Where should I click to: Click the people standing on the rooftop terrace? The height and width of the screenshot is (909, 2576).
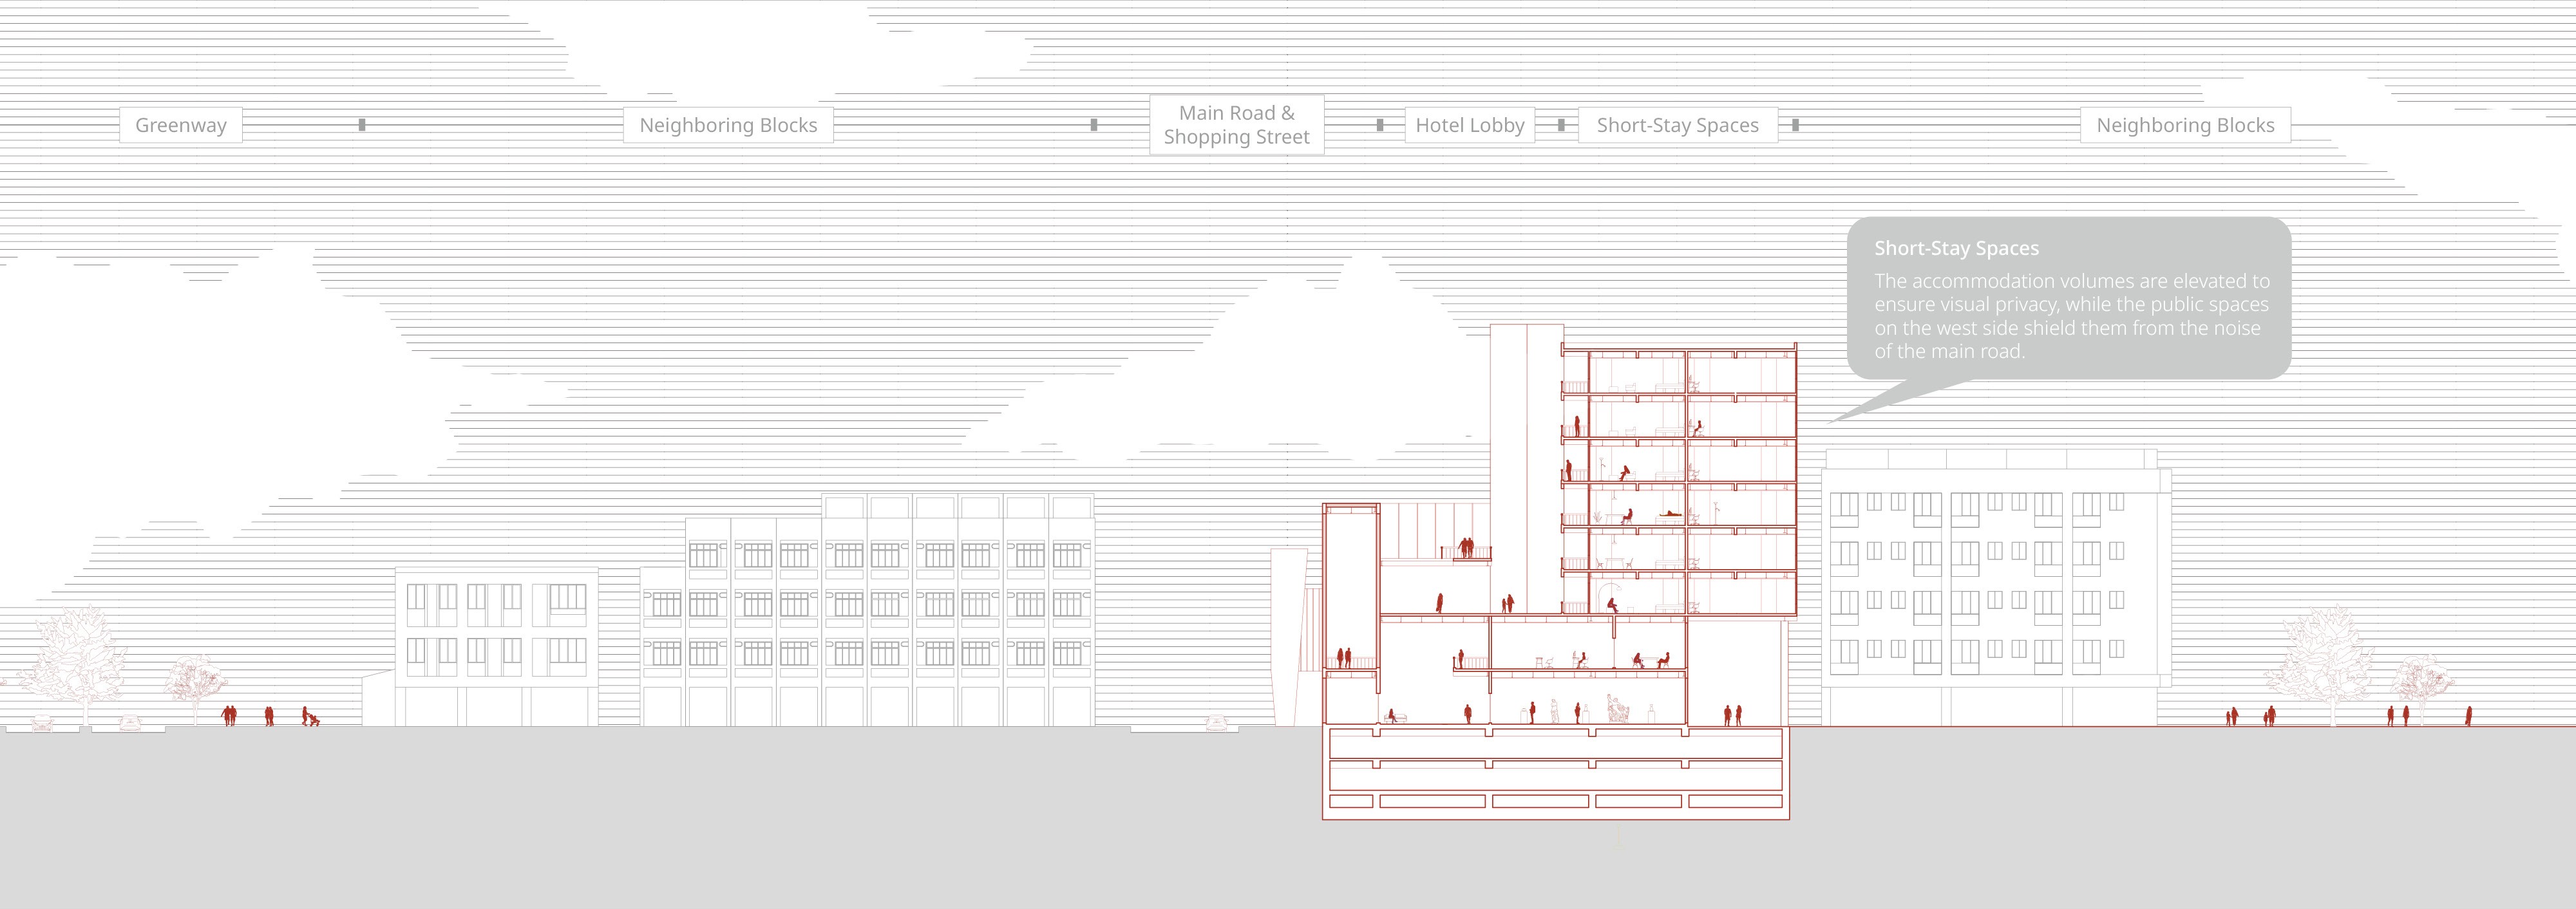coord(1467,548)
